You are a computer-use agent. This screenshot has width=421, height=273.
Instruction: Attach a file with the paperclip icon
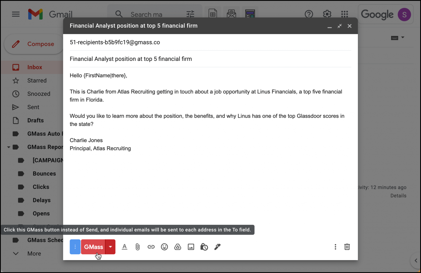tap(138, 247)
